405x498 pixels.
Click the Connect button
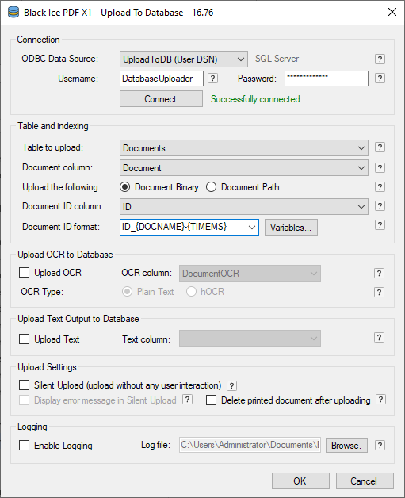pos(161,99)
